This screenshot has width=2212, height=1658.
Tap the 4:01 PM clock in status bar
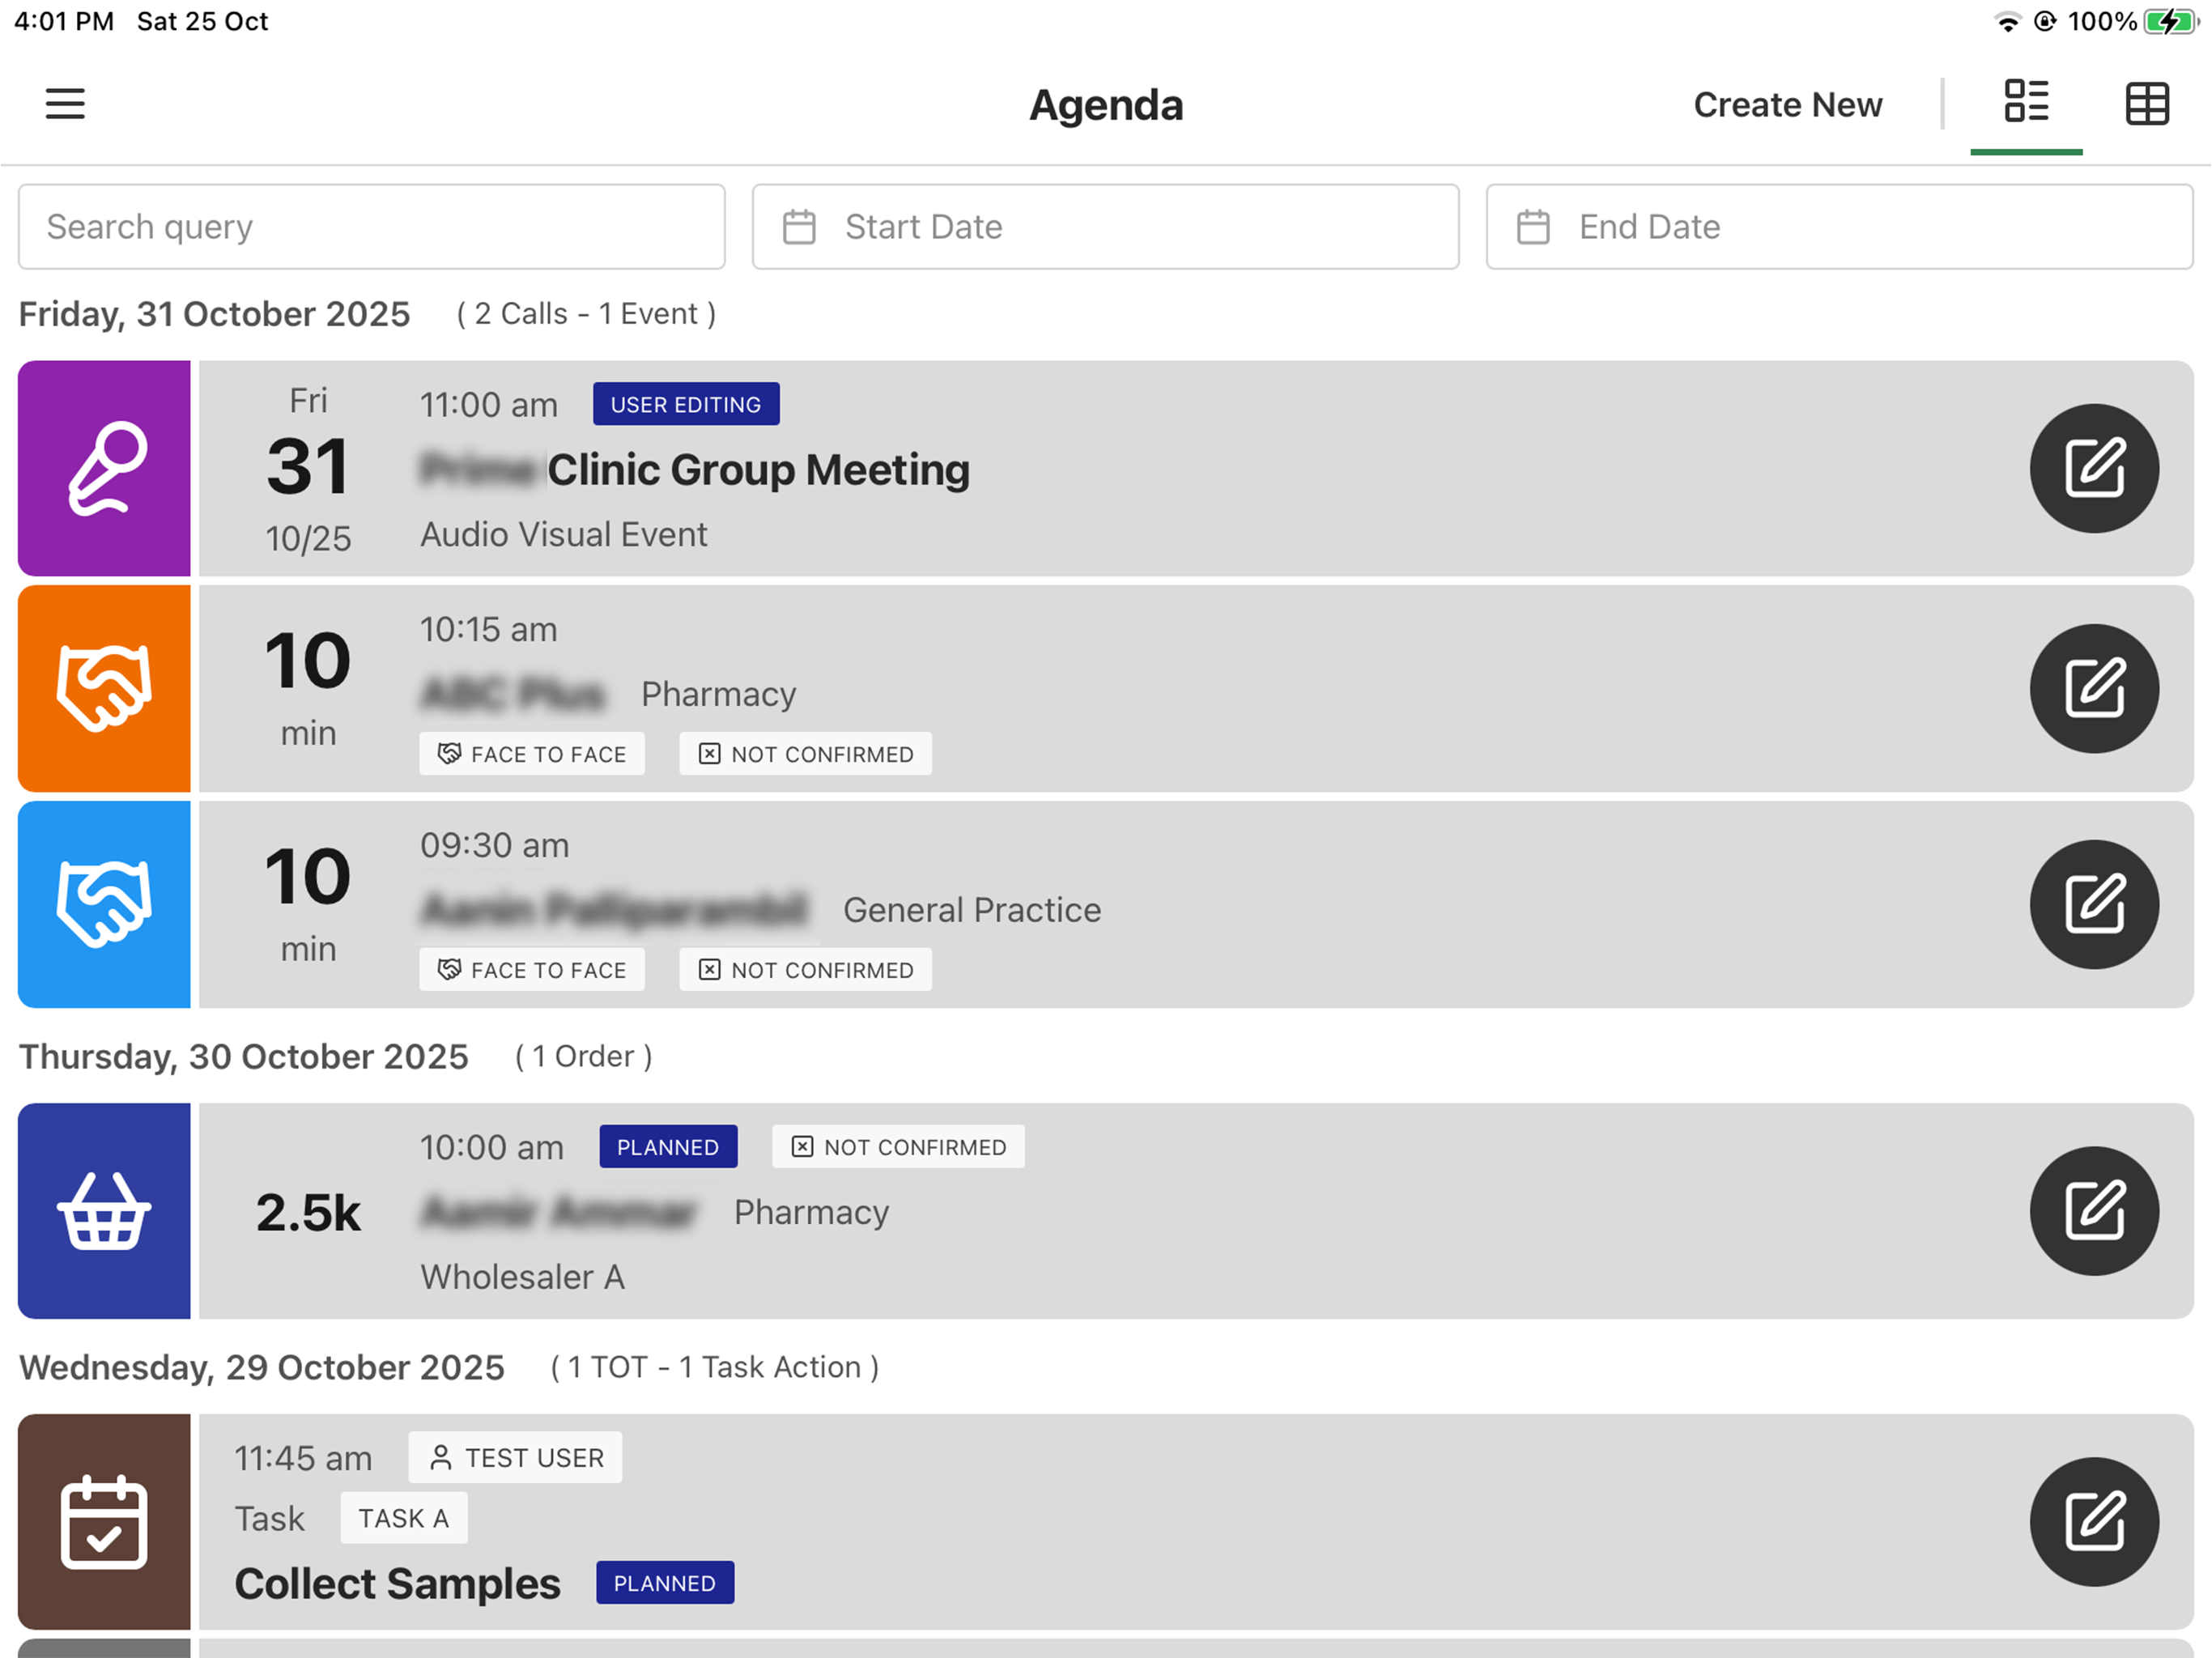[64, 21]
